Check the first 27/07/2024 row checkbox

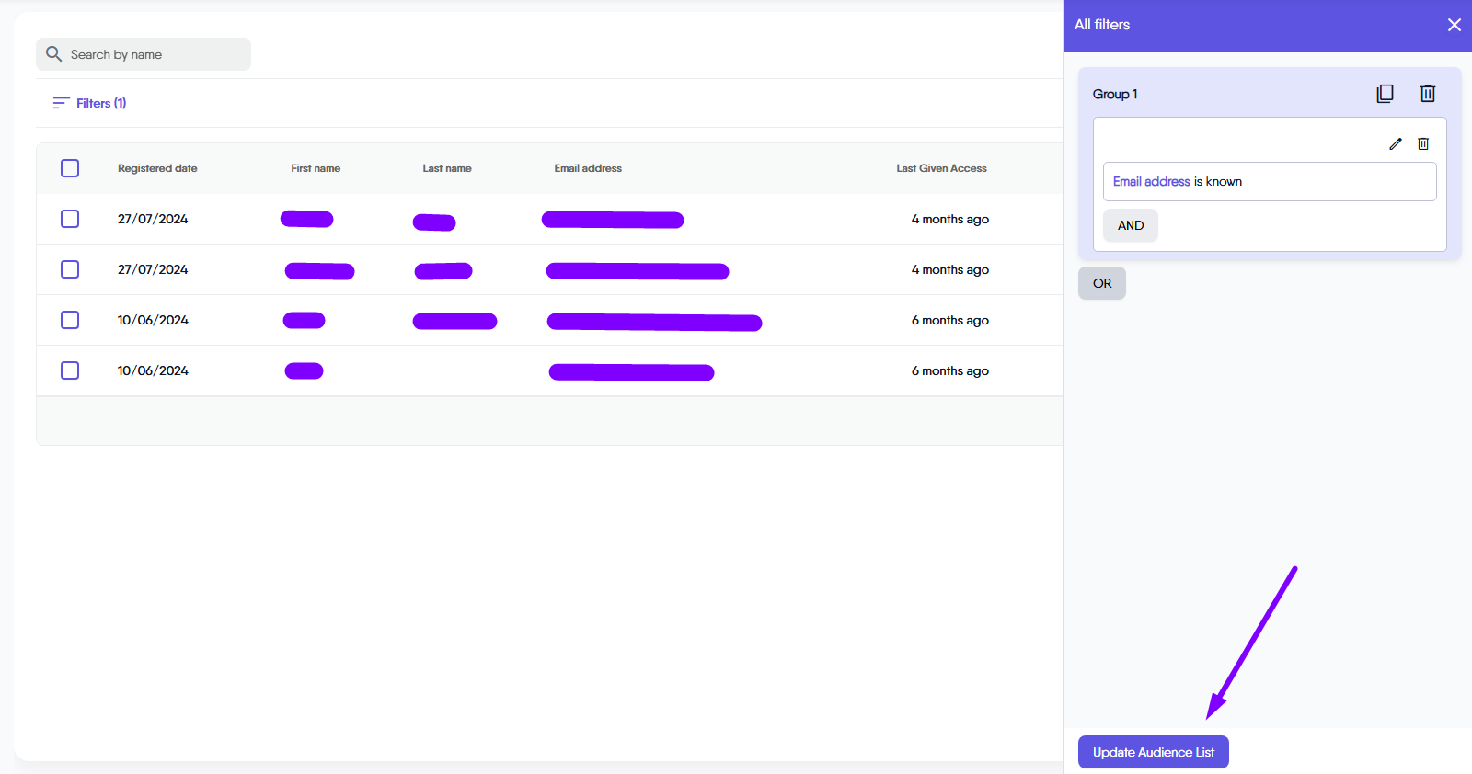(70, 219)
